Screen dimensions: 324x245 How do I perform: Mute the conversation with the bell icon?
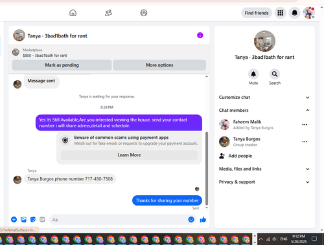click(253, 74)
